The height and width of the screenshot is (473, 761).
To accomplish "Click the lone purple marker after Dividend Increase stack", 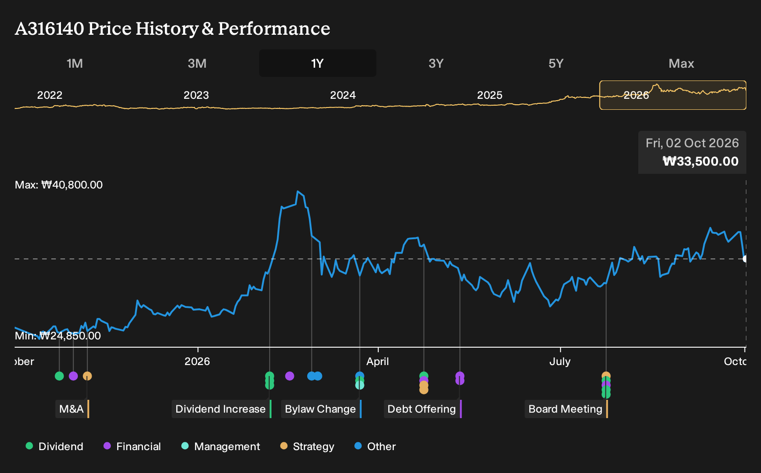I will pyautogui.click(x=289, y=376).
